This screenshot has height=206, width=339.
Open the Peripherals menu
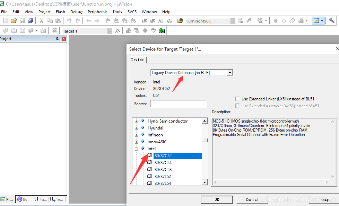[97, 12]
